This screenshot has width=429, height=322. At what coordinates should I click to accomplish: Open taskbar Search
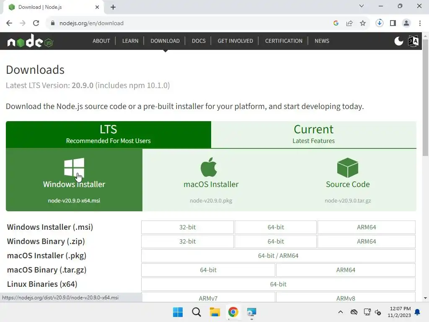coord(196,312)
